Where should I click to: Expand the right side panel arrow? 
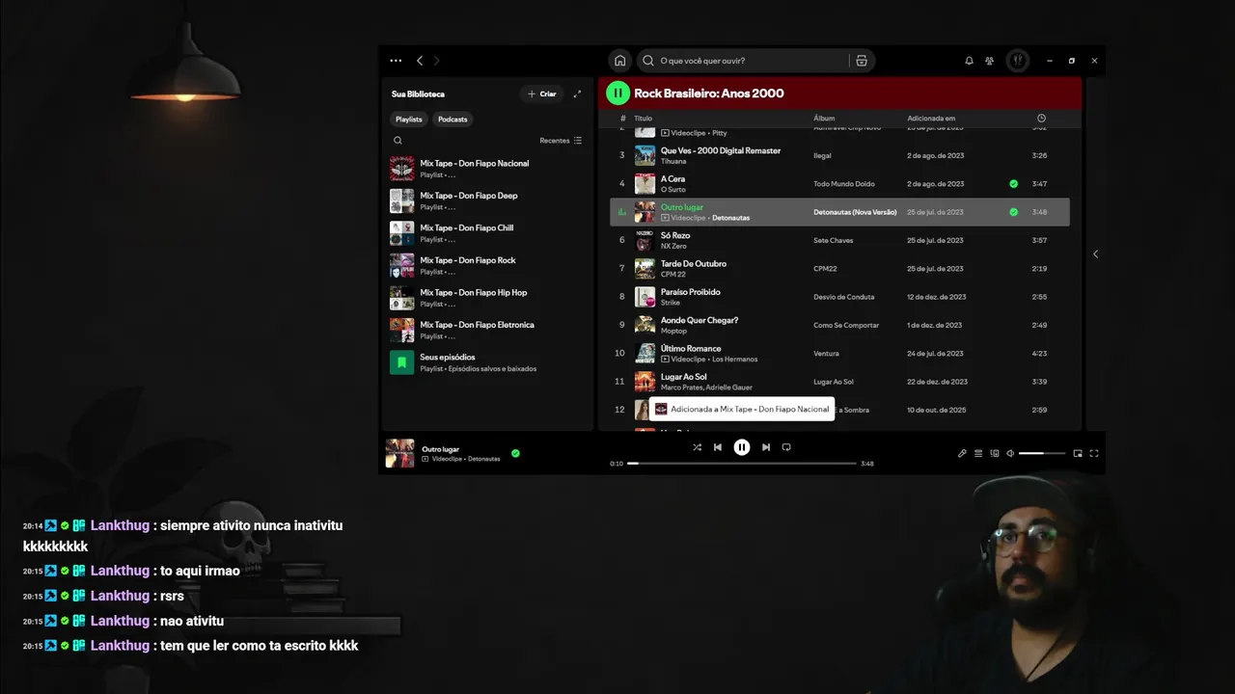click(x=1095, y=254)
